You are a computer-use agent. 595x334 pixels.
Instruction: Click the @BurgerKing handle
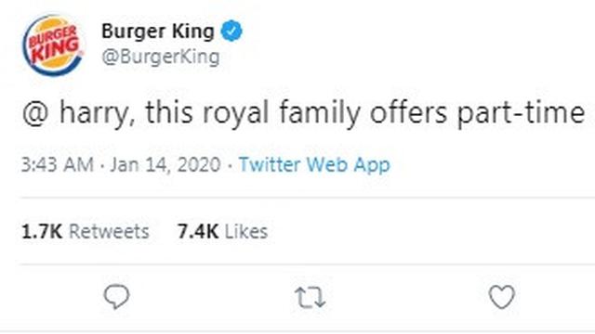point(161,58)
